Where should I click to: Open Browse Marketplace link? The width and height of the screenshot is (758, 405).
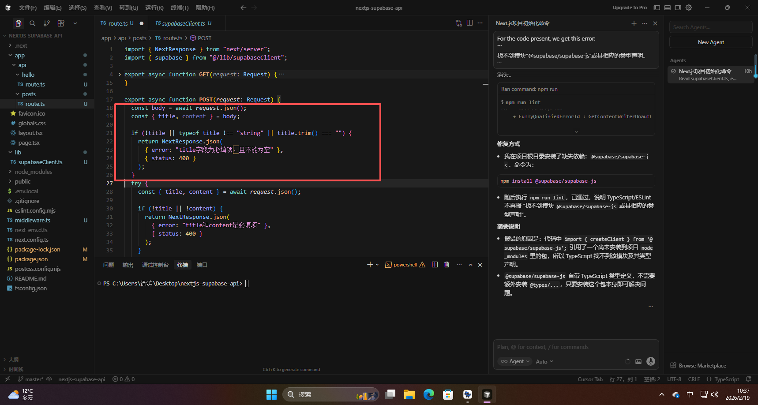click(x=698, y=365)
